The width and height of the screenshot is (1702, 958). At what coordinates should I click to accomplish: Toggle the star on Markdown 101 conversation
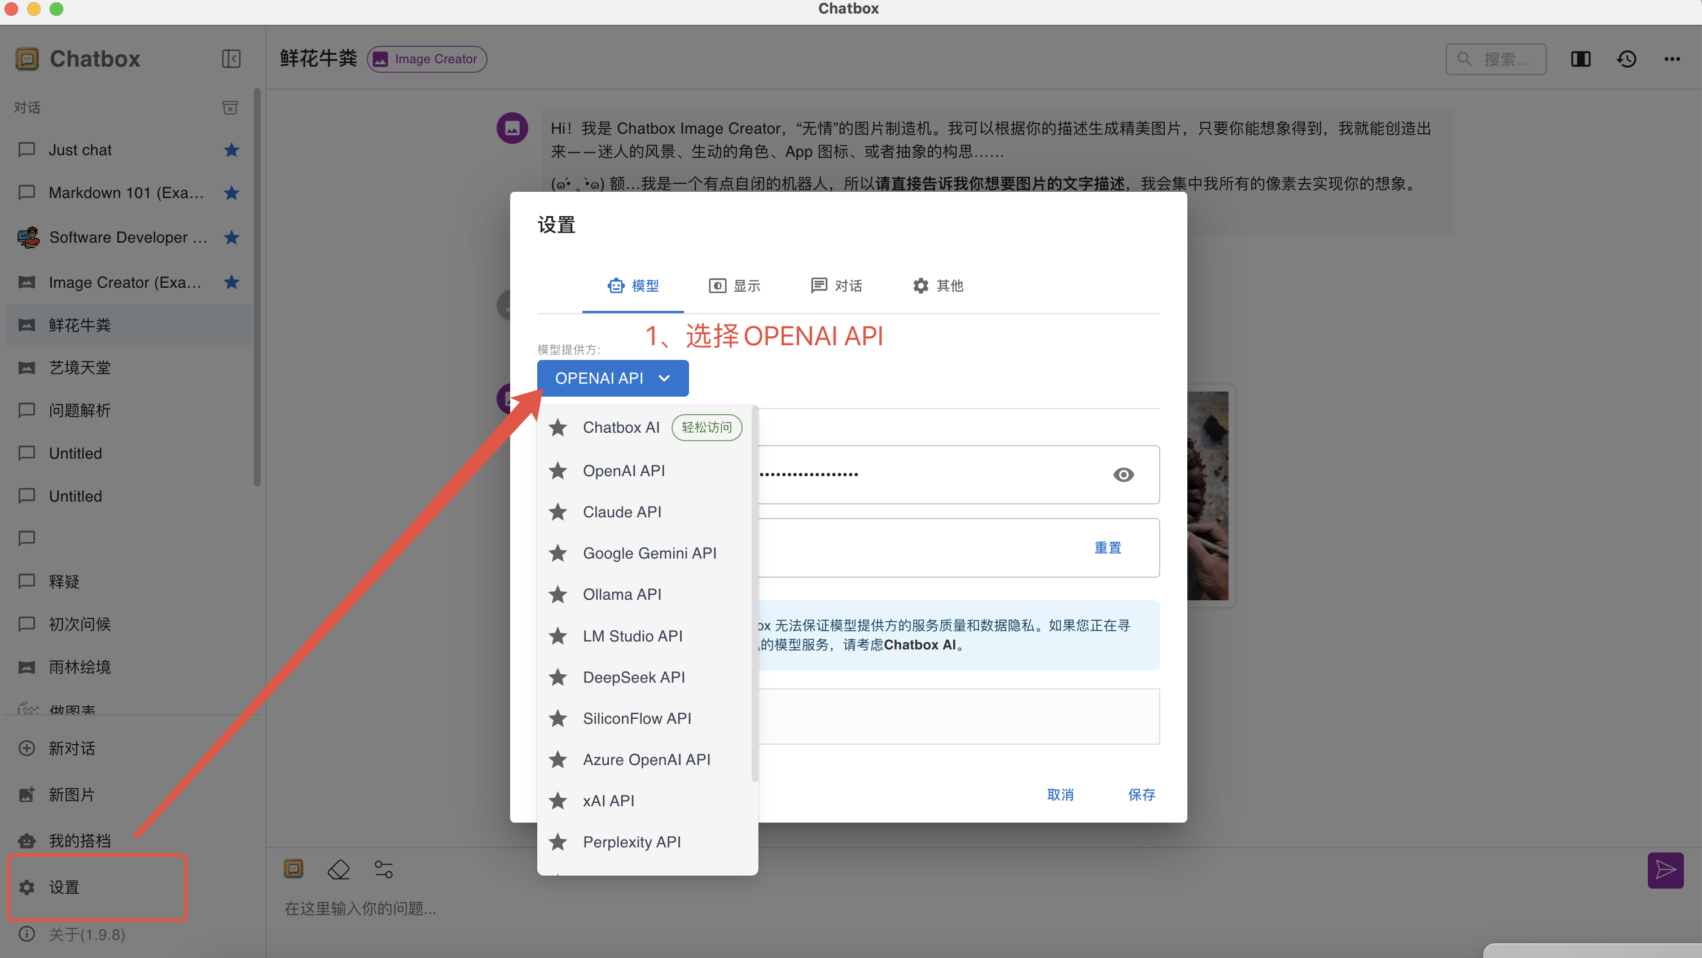pos(231,193)
